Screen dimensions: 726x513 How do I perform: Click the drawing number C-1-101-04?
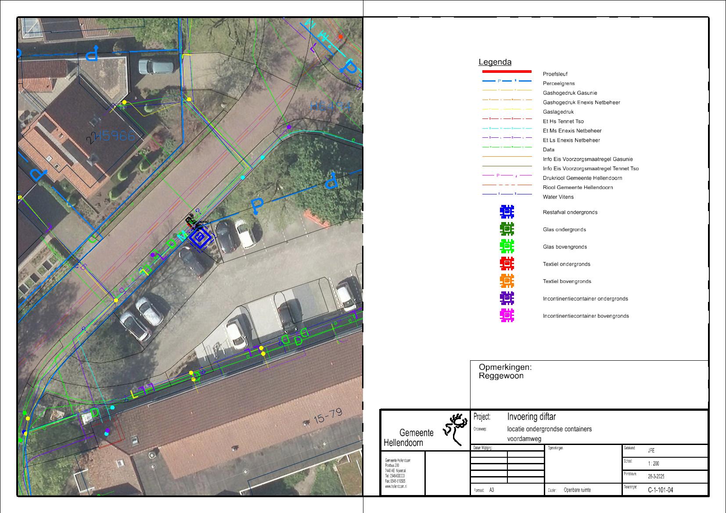click(660, 490)
